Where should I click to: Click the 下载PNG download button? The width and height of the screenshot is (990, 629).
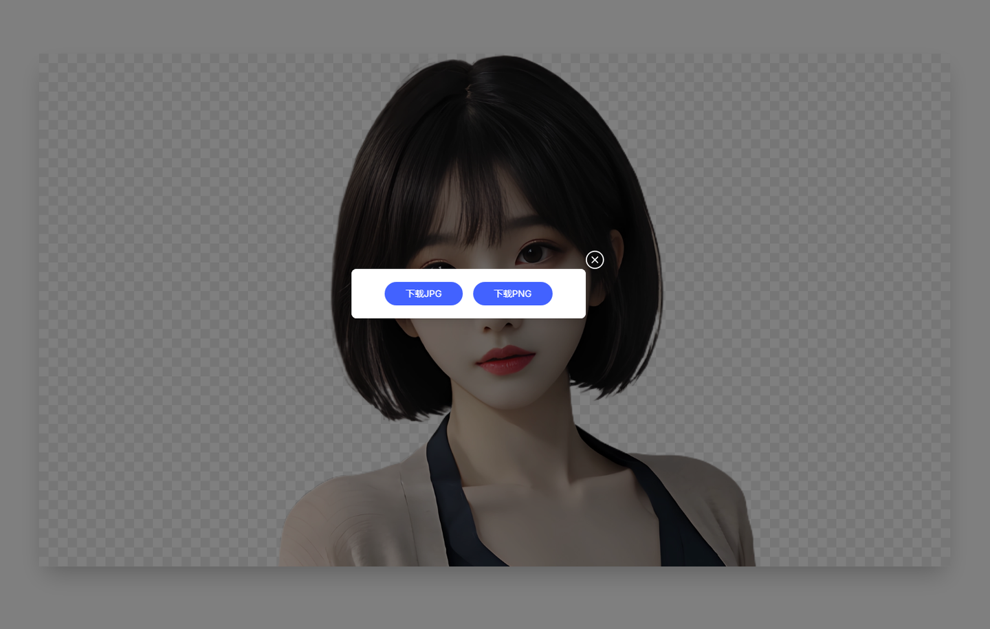[513, 294]
